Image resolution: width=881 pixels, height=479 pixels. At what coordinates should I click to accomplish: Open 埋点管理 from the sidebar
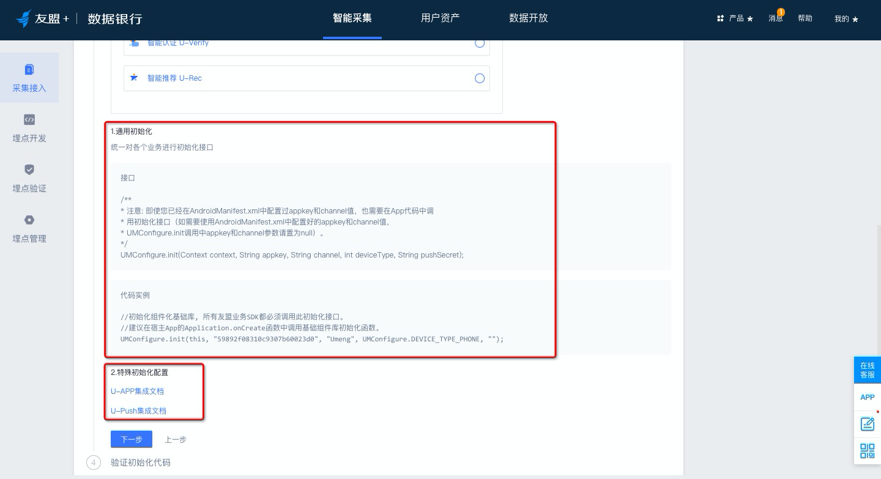pos(29,228)
